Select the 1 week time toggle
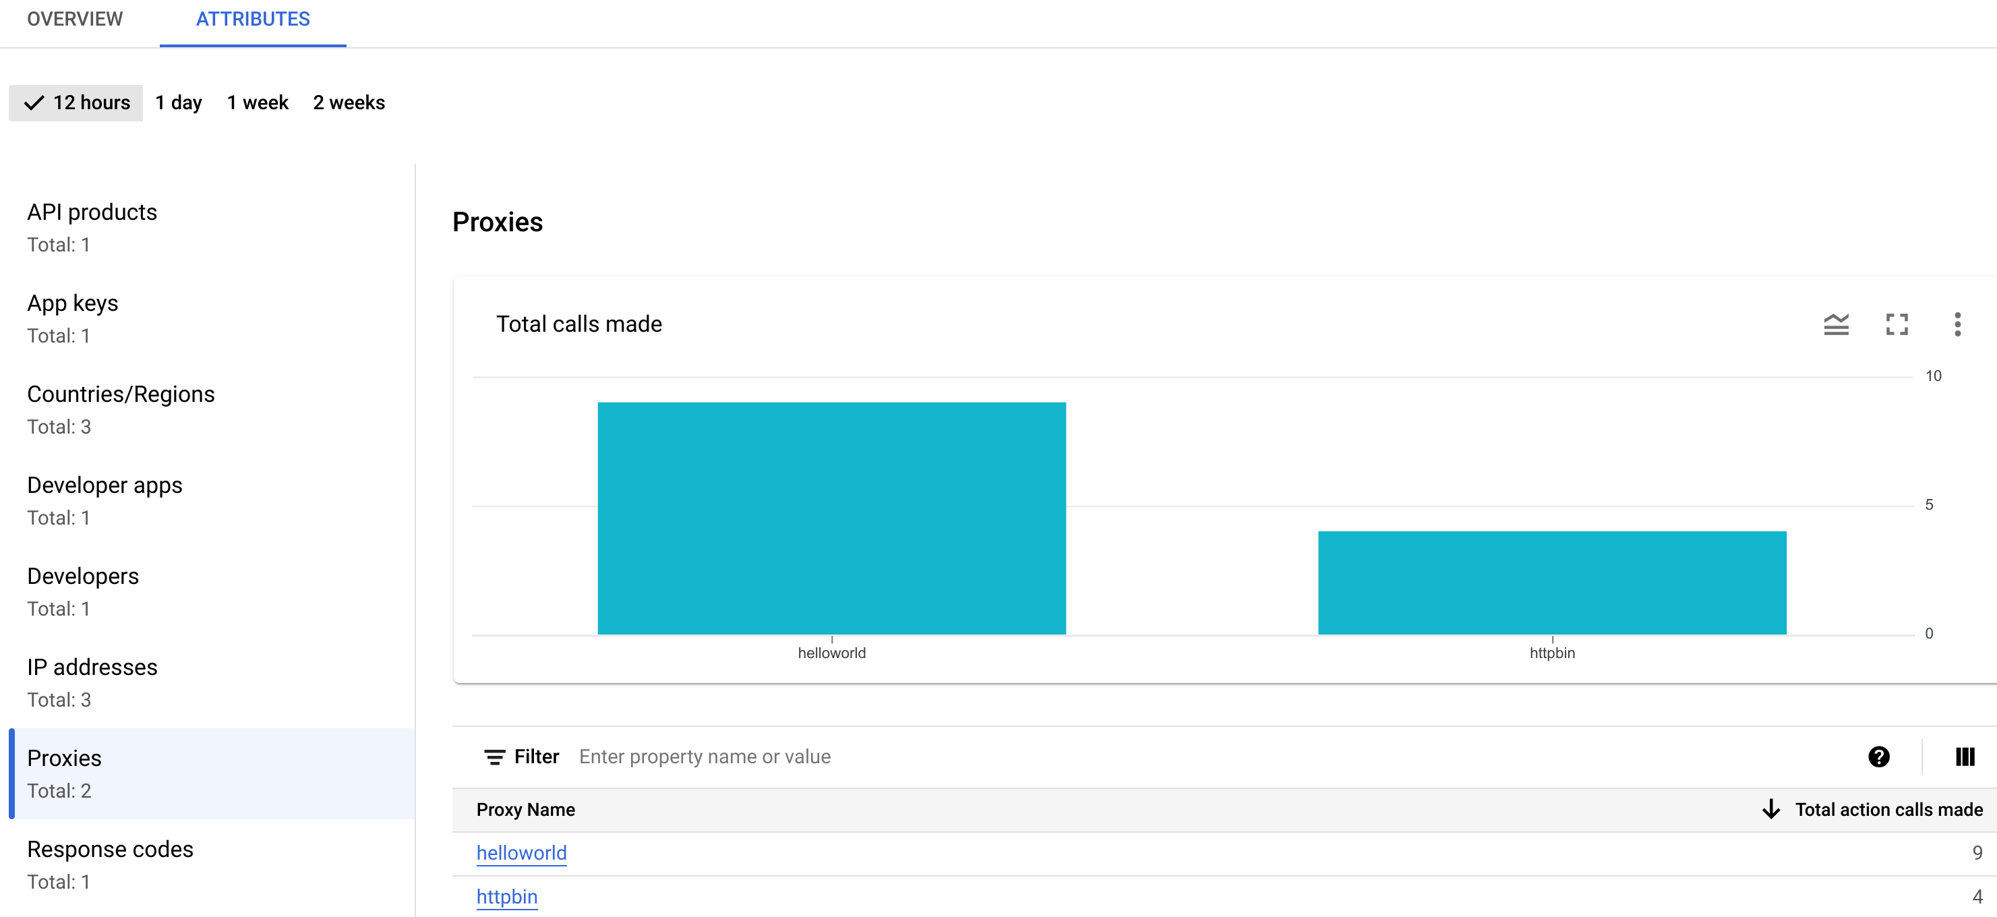Image resolution: width=1997 pixels, height=917 pixels. [x=255, y=103]
